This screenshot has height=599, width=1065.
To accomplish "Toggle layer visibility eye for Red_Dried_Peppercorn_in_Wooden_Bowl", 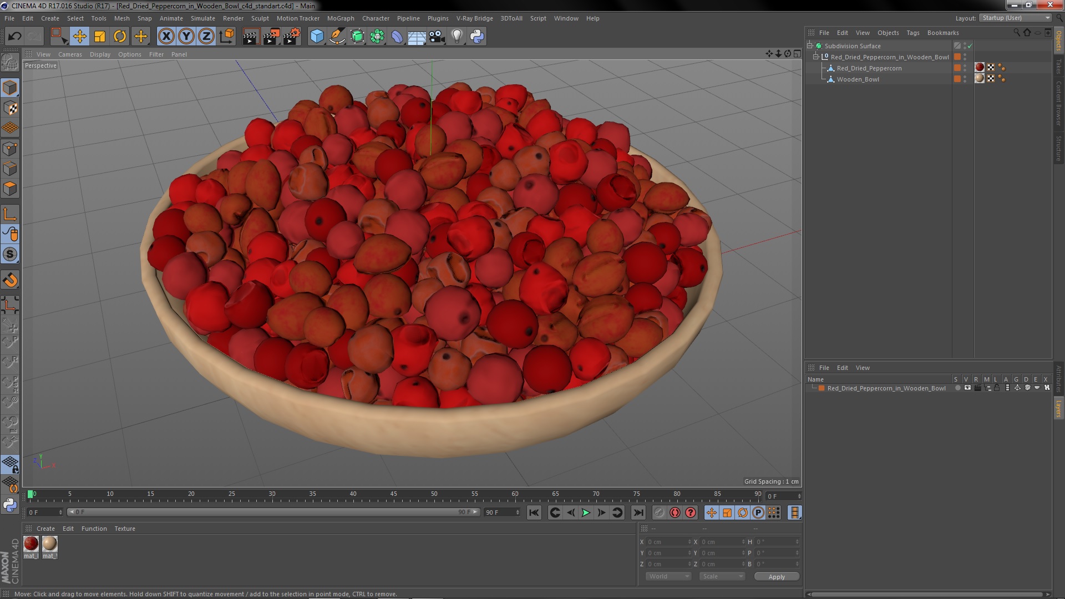I will pos(967,388).
